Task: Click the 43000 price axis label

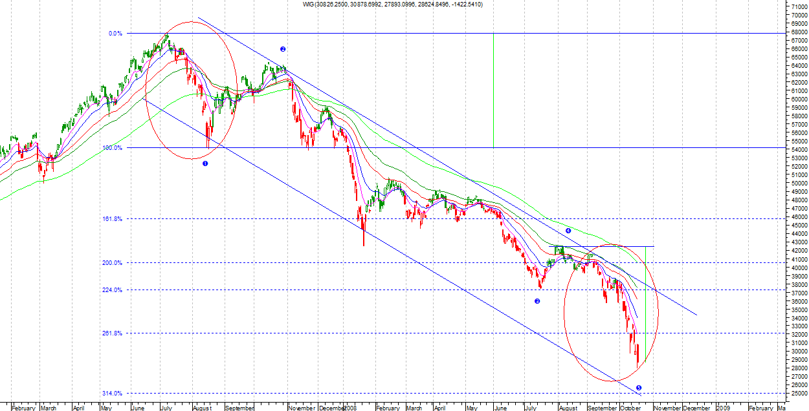Action: (x=798, y=242)
